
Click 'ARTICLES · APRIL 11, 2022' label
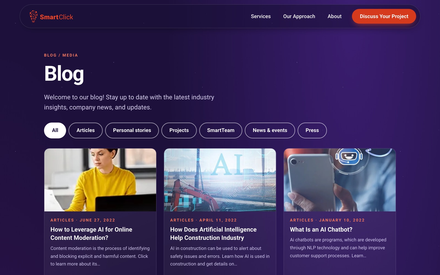pyautogui.click(x=204, y=220)
